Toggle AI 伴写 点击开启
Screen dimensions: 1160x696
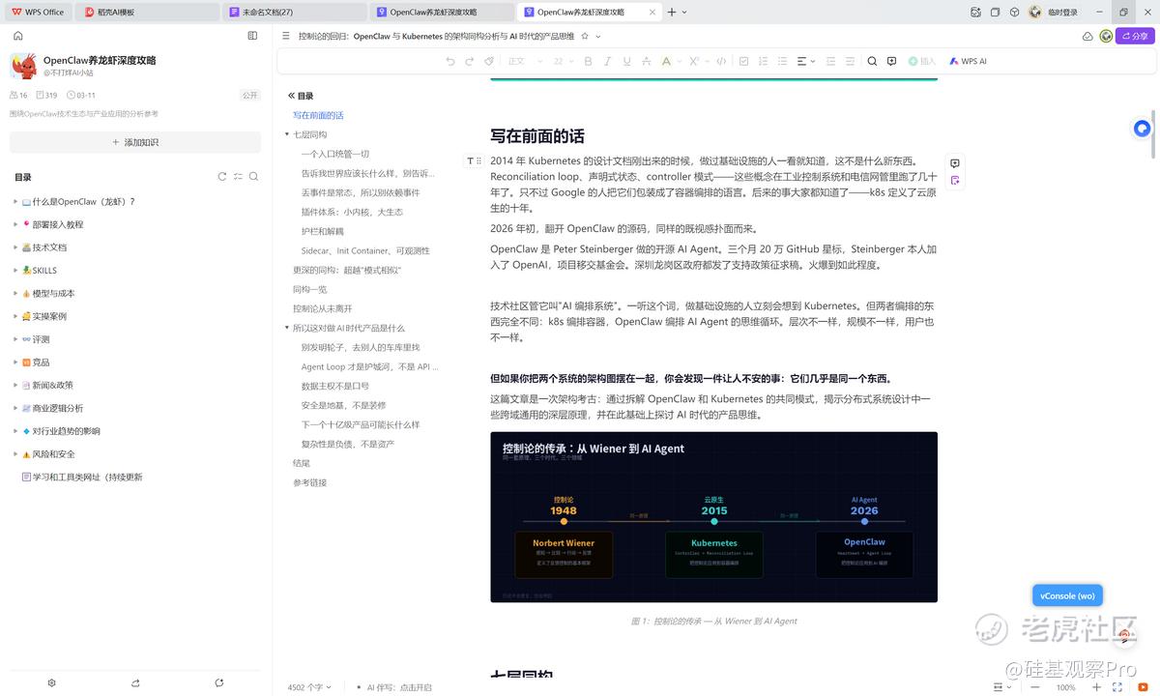tap(393, 687)
